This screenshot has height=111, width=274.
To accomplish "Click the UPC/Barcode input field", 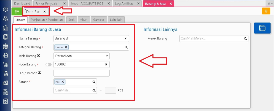I will (x=81, y=73).
